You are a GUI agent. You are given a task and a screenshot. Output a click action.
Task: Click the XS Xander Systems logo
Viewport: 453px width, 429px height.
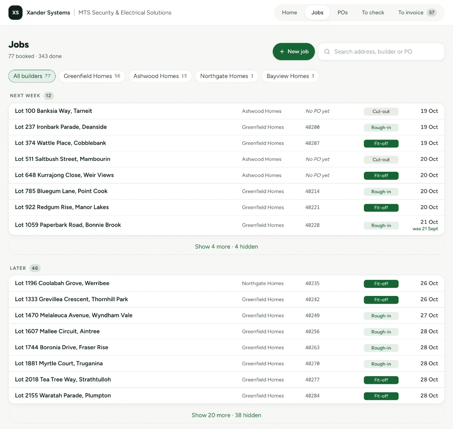[x=15, y=13]
